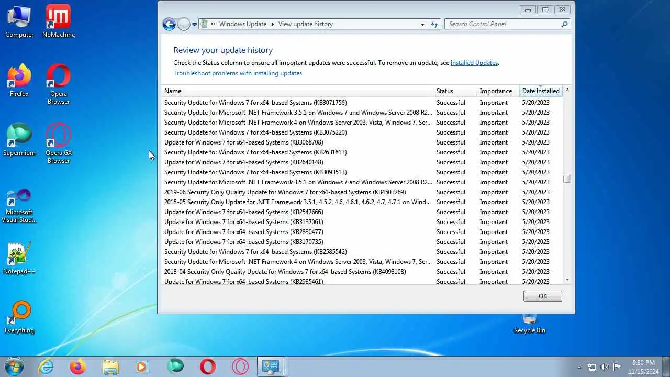670x377 pixels.
Task: Select the update row KB3068708
Action: click(x=362, y=142)
